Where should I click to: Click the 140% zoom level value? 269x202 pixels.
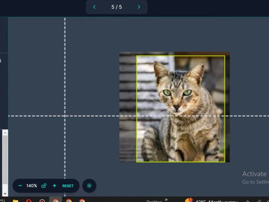31,186
